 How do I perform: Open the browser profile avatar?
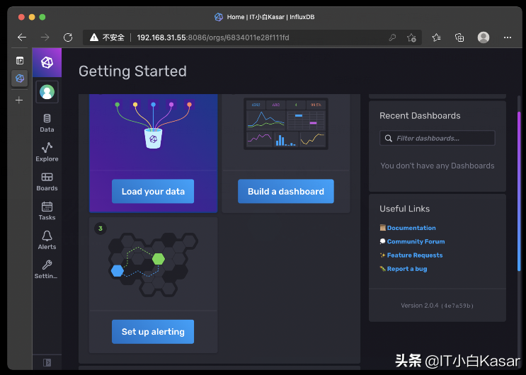[484, 37]
